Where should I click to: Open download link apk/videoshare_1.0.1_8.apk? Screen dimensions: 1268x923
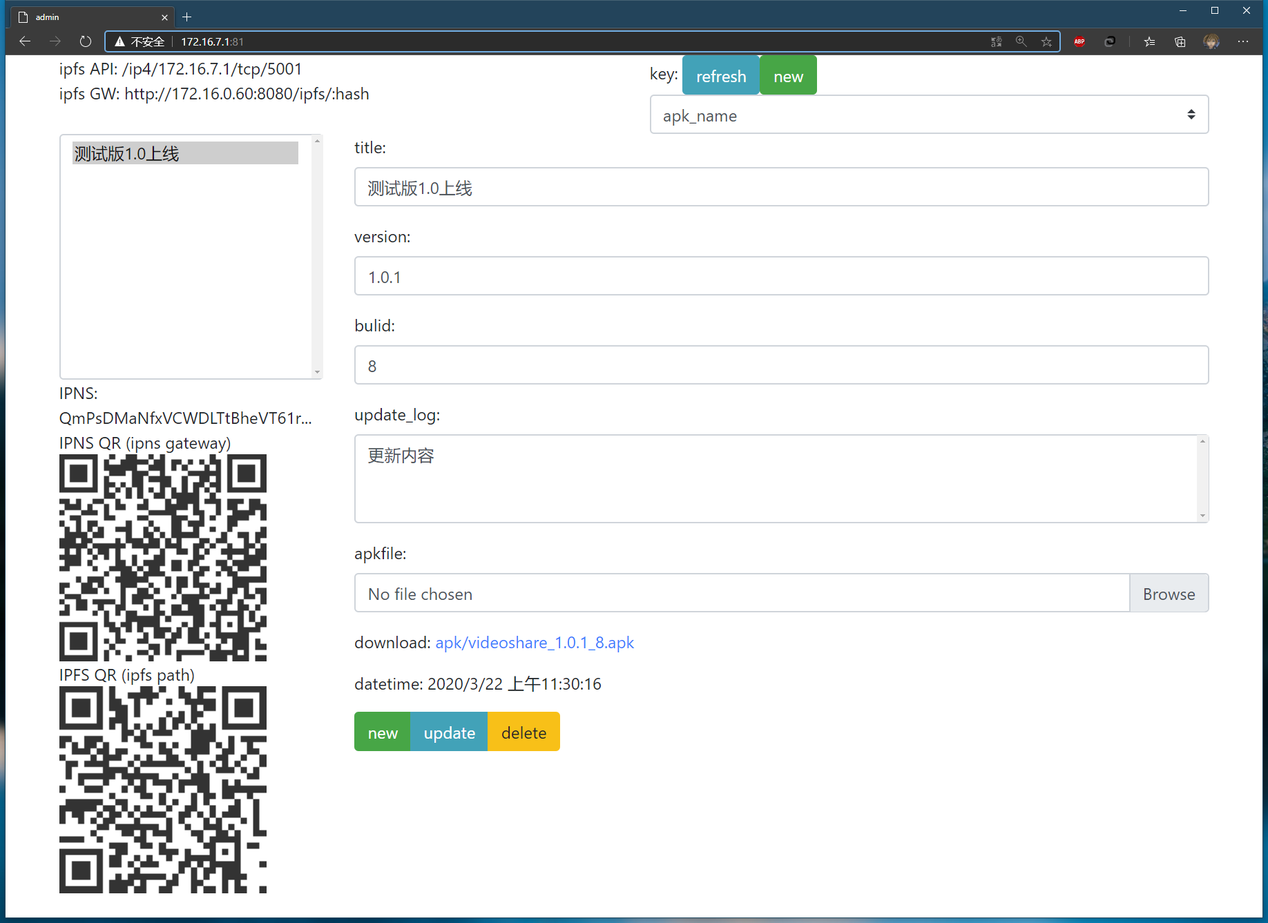pos(535,643)
